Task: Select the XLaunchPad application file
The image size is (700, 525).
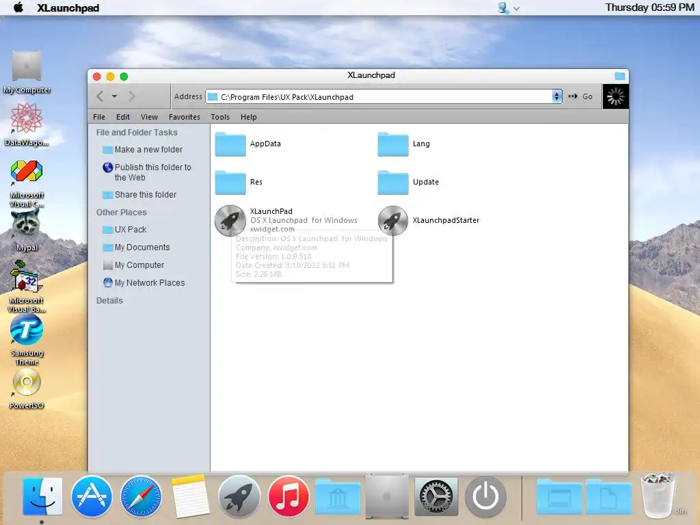Action: point(286,220)
